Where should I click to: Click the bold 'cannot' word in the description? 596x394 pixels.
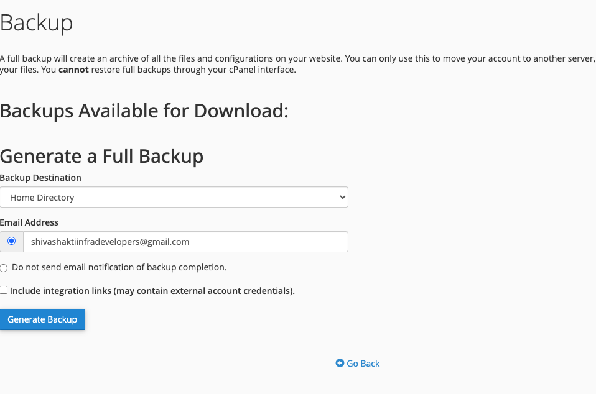tap(73, 70)
